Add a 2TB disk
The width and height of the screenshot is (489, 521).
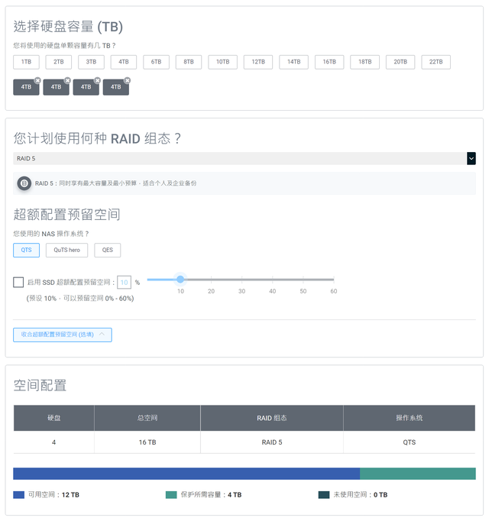[59, 62]
